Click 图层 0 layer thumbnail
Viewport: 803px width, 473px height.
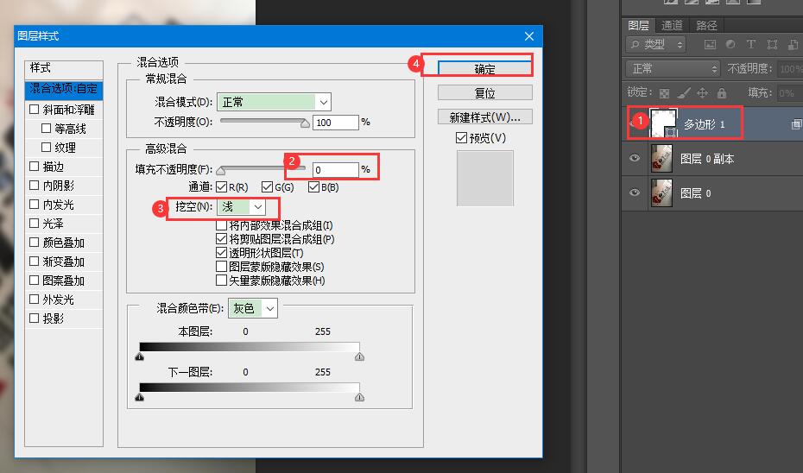661,193
